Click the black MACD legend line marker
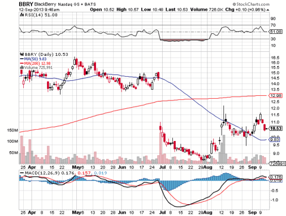 click(22, 173)
